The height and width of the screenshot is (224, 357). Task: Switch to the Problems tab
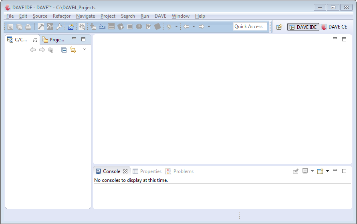point(180,171)
